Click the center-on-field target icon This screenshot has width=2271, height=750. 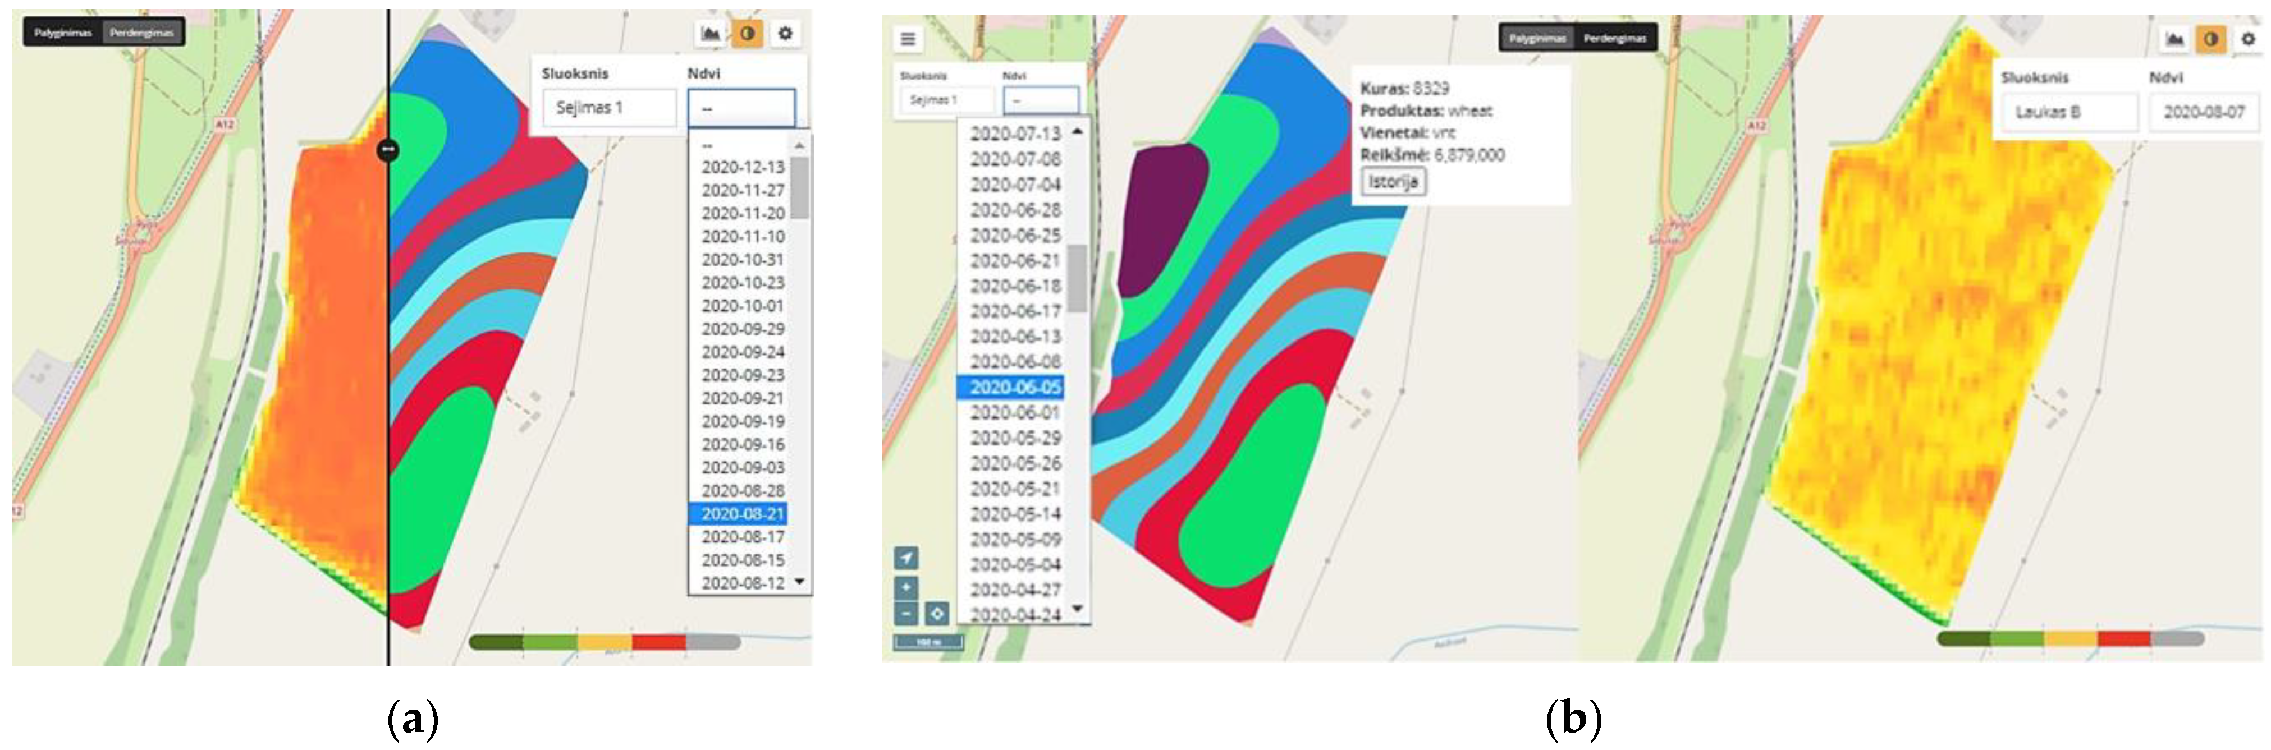coord(937,613)
